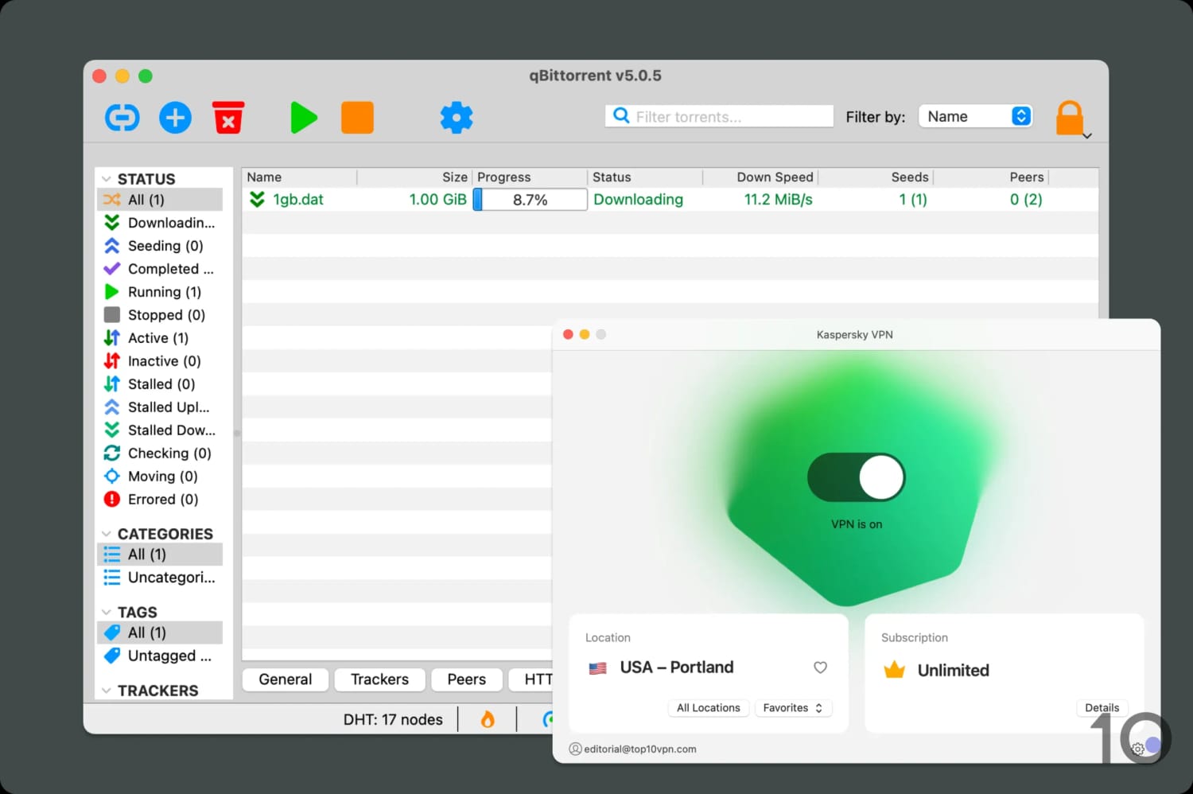Screen dimensions: 1193x794
Task: Click the magnifier icon in filter field
Action: 622,116
